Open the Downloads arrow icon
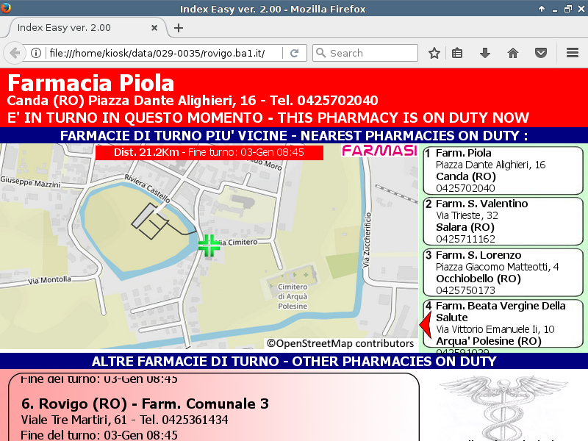This screenshot has height=441, width=588. coord(485,53)
